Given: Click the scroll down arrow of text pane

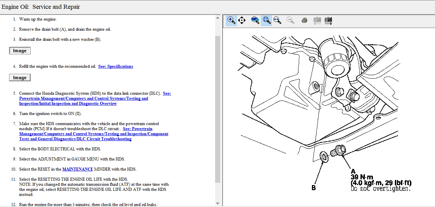Looking at the screenshot, I should click(217, 203).
